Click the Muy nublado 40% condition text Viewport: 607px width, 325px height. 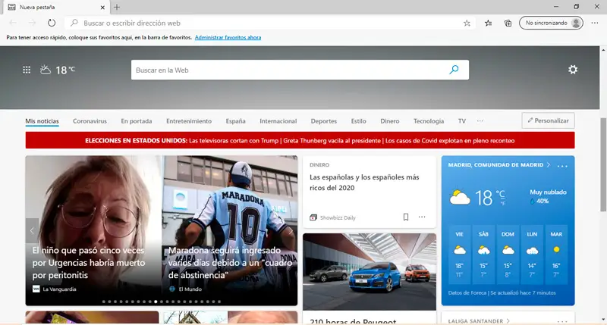coord(548,196)
